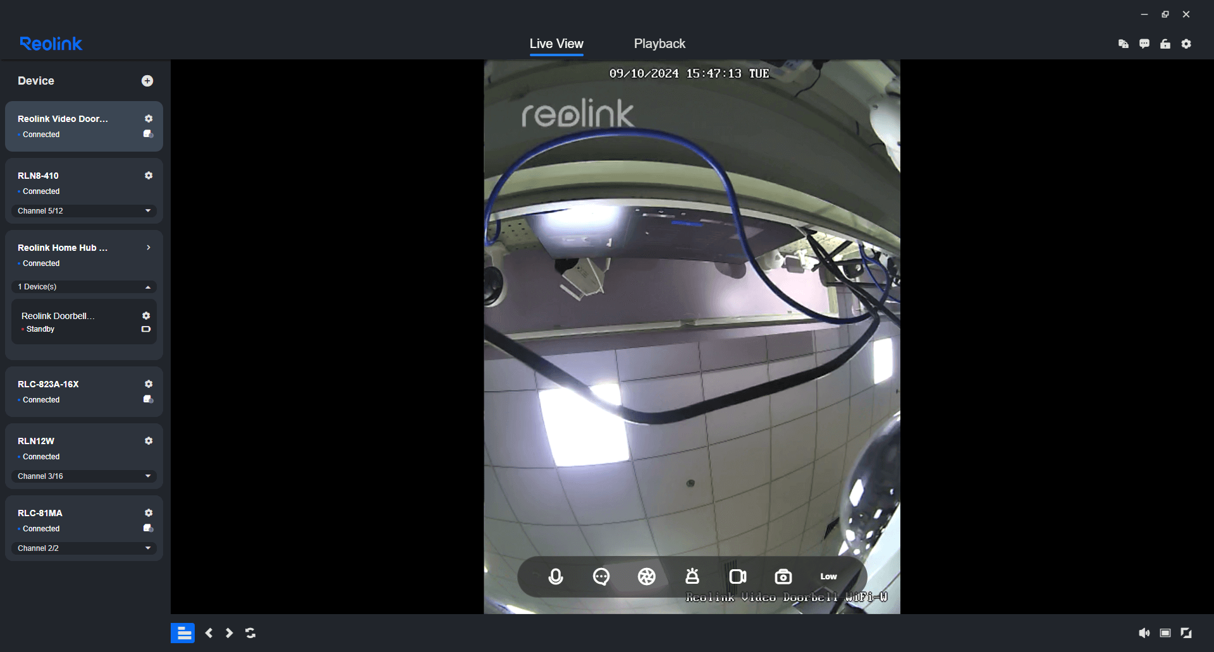Select the RLC-823A-16X device

[84, 392]
